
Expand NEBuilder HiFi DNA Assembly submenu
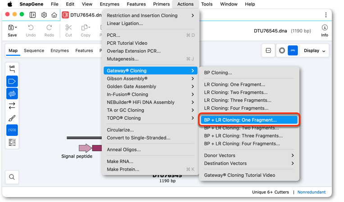tap(150, 102)
